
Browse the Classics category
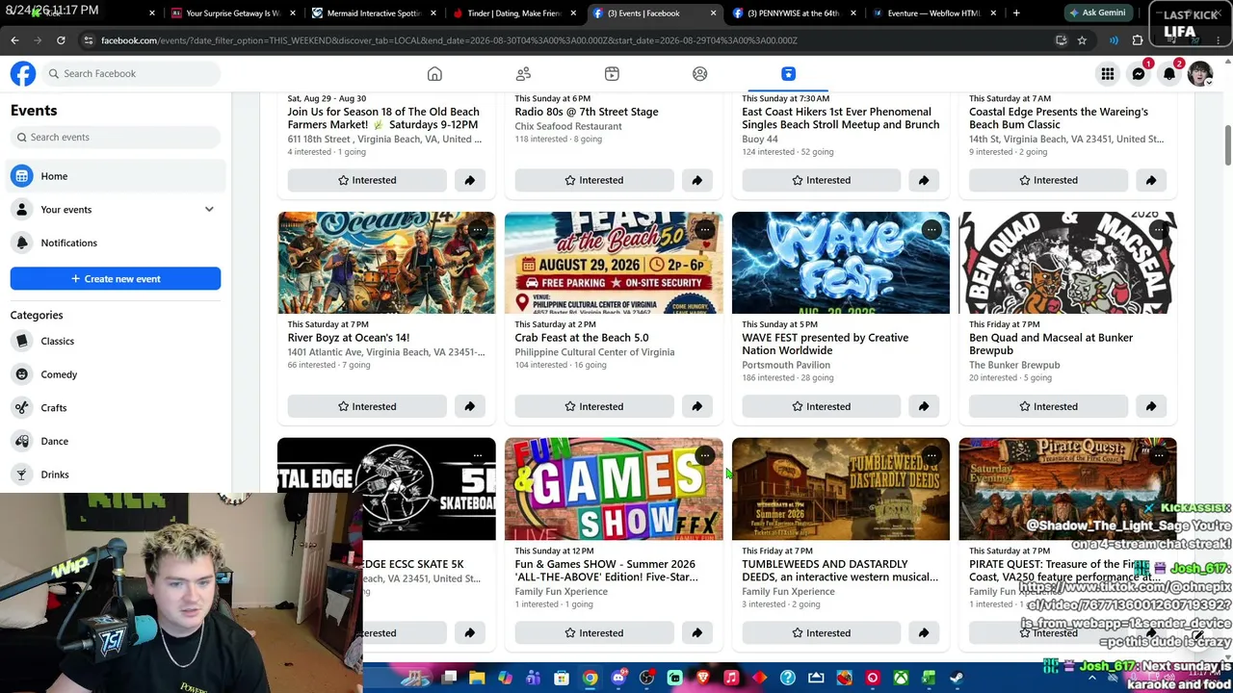point(116,341)
